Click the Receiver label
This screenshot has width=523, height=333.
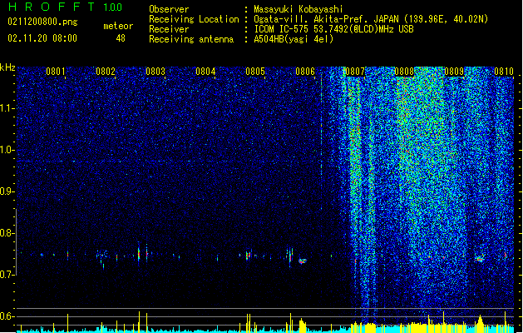[169, 29]
